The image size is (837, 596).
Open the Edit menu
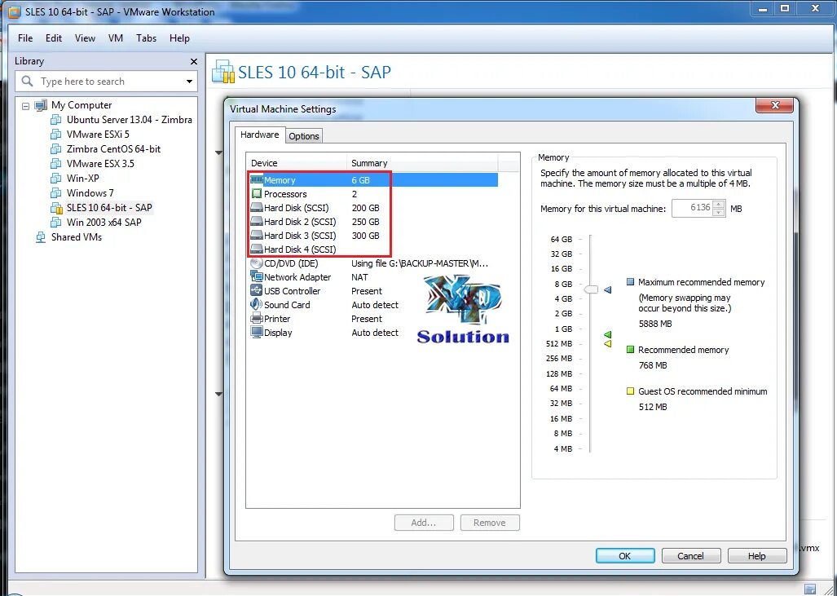pyautogui.click(x=53, y=38)
